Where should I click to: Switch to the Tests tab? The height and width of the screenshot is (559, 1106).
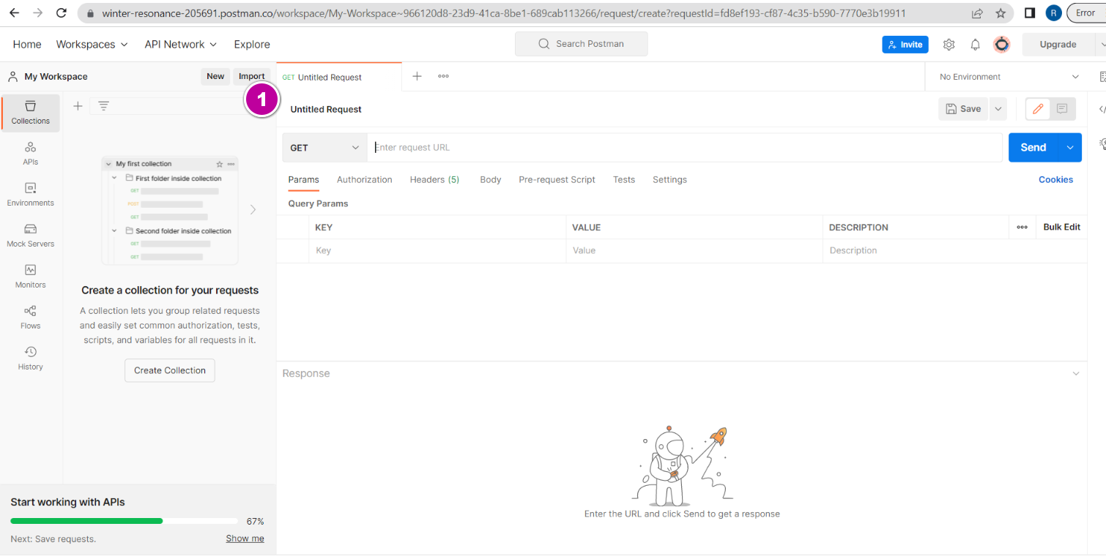click(x=624, y=179)
